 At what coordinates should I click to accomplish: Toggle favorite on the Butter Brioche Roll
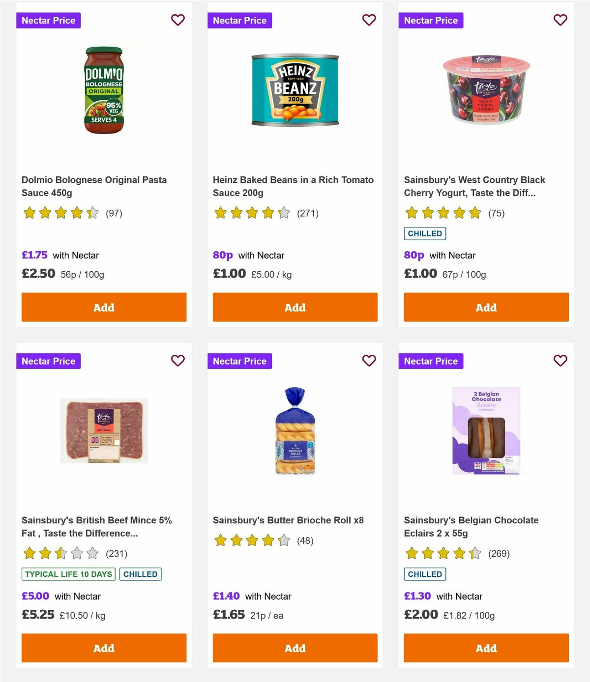(369, 361)
